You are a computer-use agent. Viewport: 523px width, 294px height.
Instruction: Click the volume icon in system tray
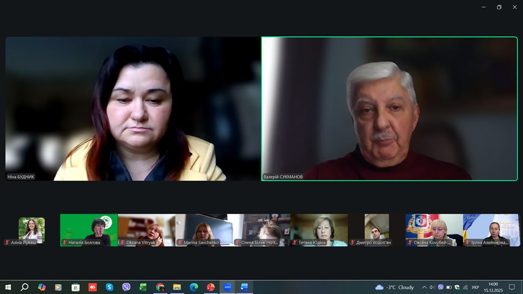click(x=432, y=287)
